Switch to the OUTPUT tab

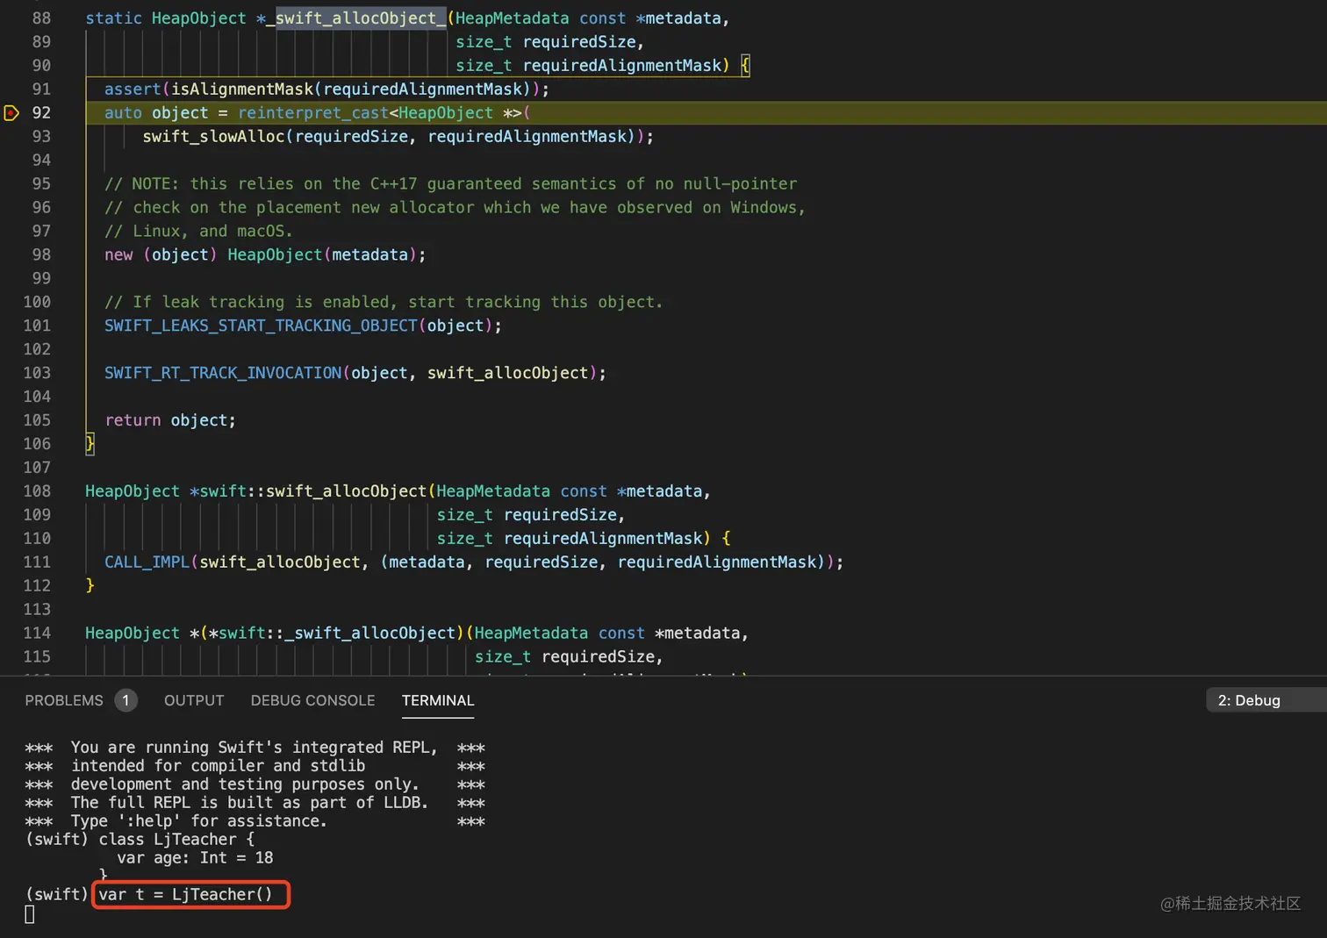(194, 700)
